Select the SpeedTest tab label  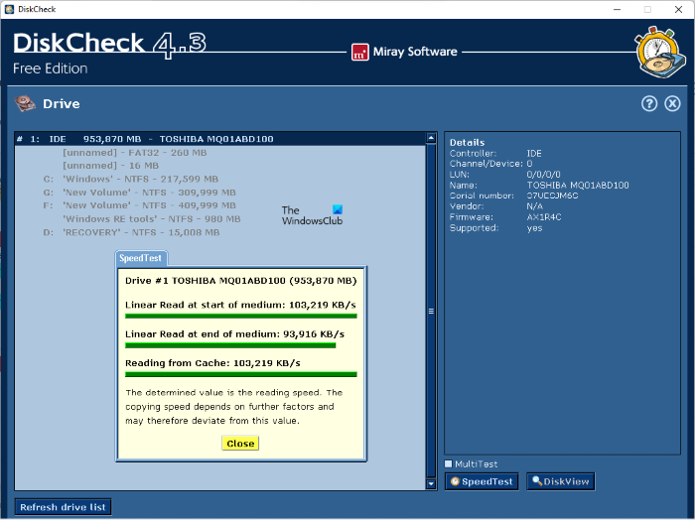click(x=141, y=258)
